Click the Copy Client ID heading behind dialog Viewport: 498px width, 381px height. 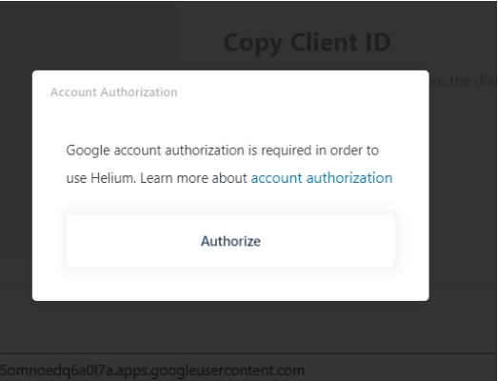point(308,42)
